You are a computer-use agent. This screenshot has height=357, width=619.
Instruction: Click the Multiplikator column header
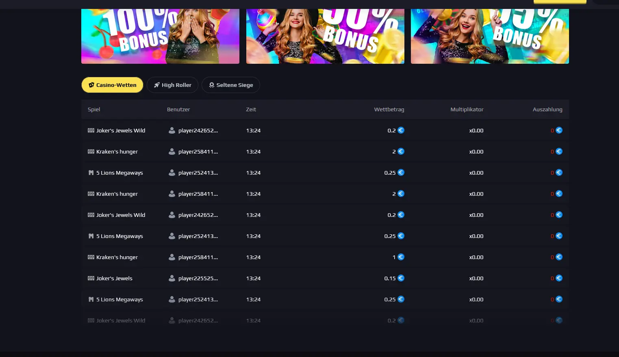tap(467, 109)
